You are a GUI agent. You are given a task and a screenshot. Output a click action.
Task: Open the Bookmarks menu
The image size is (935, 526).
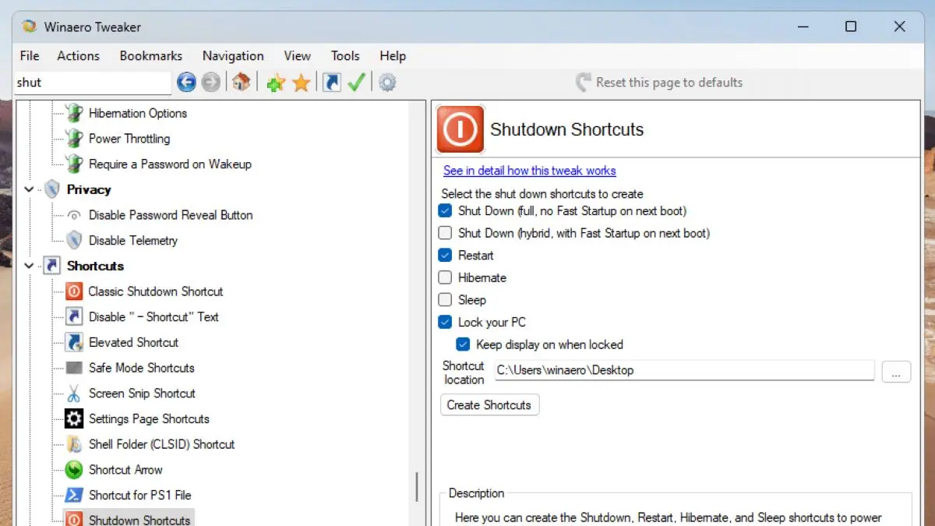[151, 56]
